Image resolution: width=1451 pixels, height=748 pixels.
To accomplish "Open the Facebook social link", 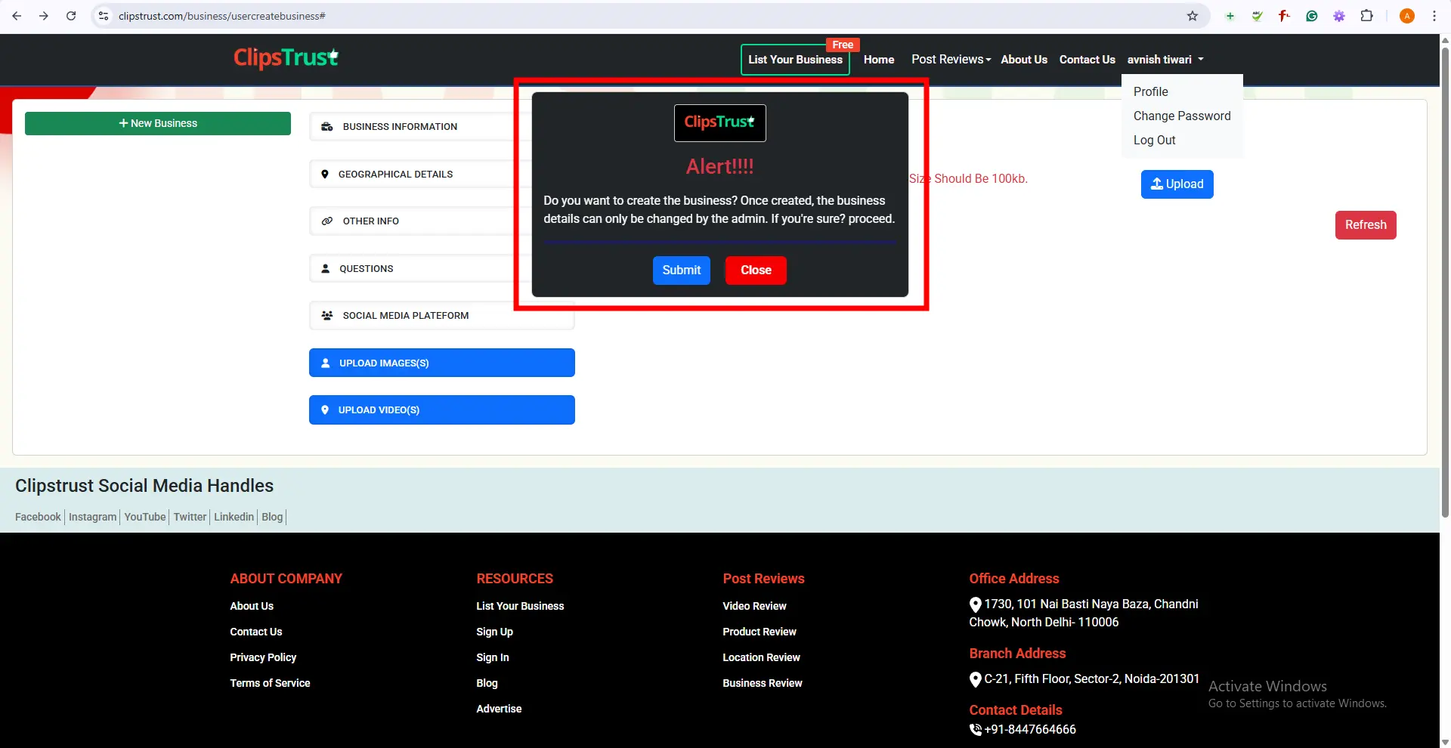I will 38,517.
